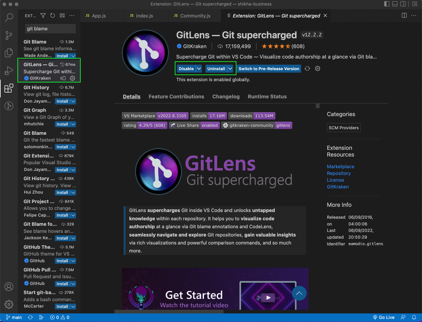This screenshot has width=422, height=322.
Task: Click the GitLens manage gear in sidebar list
Action: 72,78
